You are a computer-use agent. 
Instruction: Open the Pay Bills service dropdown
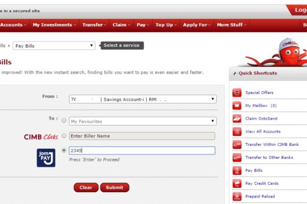(54, 46)
